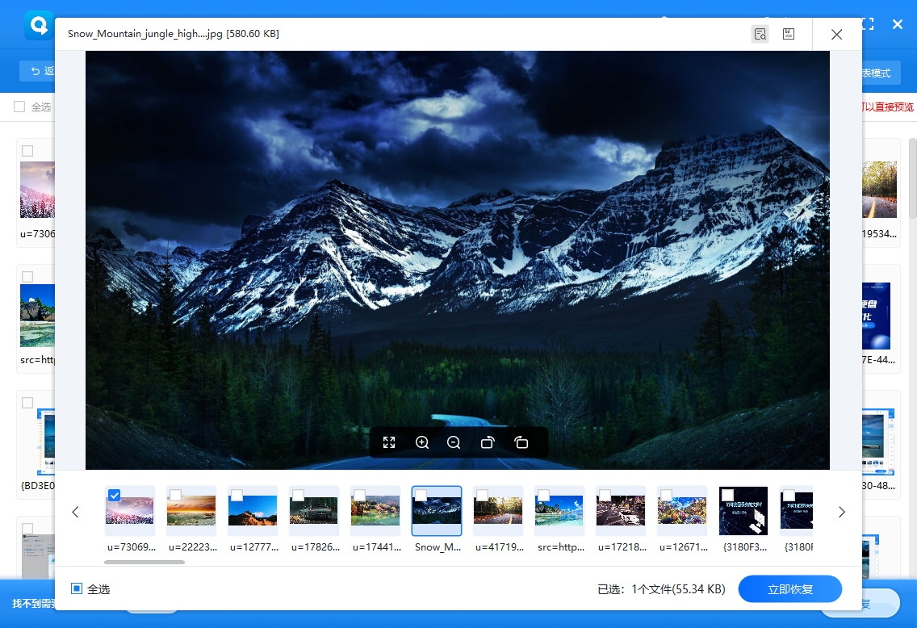Open the file details search icon
Image resolution: width=917 pixels, height=628 pixels.
click(x=760, y=34)
